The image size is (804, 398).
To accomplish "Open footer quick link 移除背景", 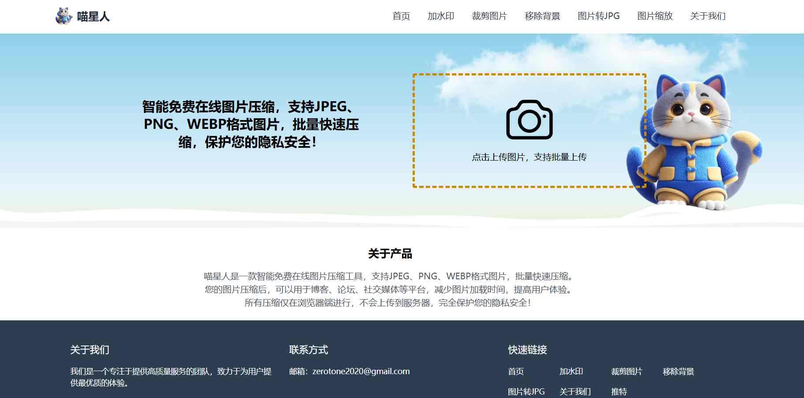I will 678,372.
